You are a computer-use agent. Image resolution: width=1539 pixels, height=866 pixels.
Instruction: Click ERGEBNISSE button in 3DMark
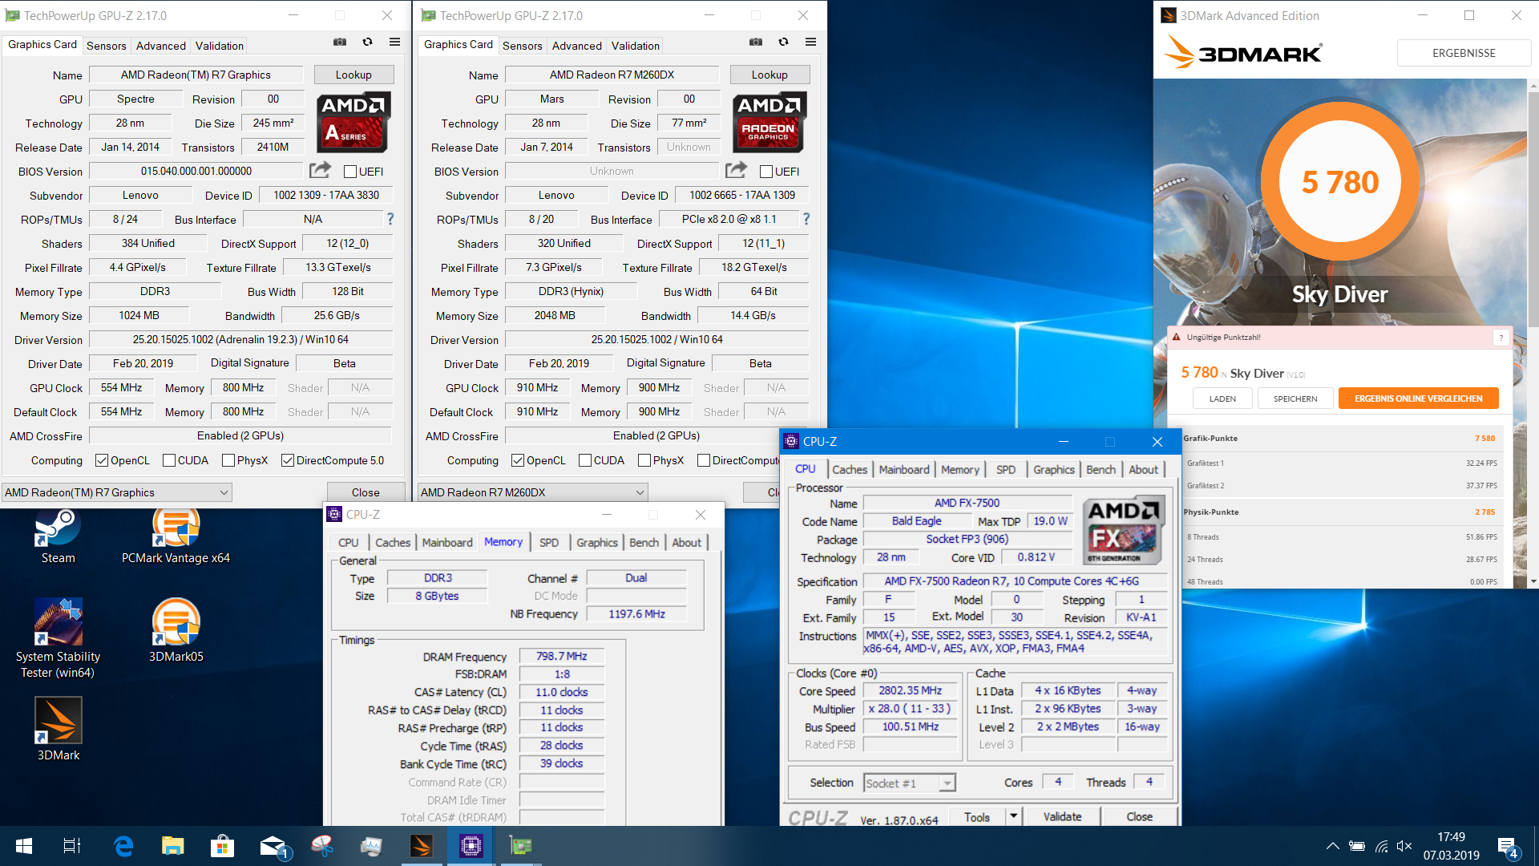[x=1464, y=53]
